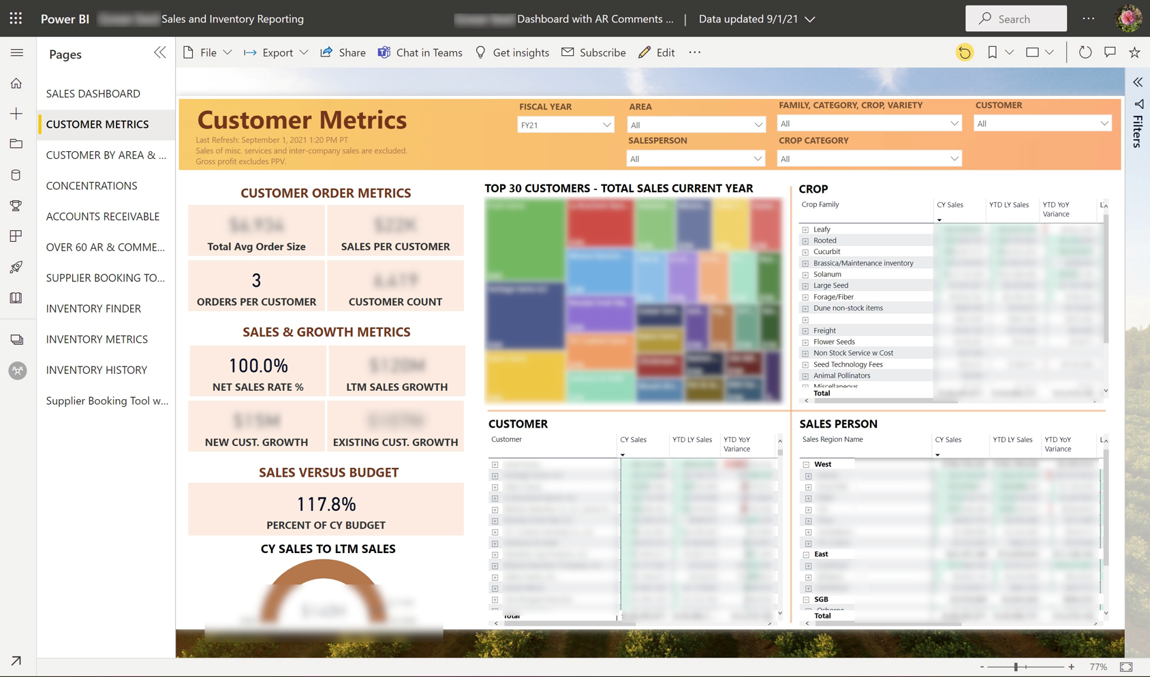Expand the Cucurbit crop family row
Screen dimensions: 1150x677
(x=805, y=252)
